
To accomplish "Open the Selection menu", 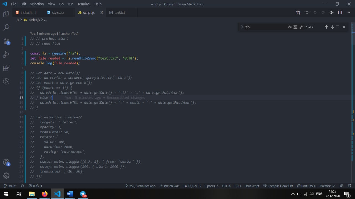I will coord(37,4).
